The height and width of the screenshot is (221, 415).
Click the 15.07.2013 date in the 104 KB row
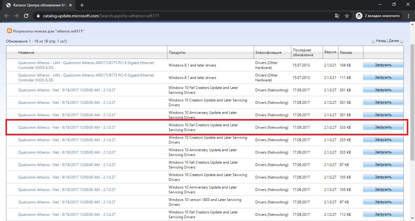[301, 65]
